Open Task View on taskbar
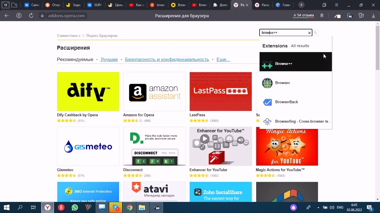Viewport: 380px width, 213px height. click(33, 207)
